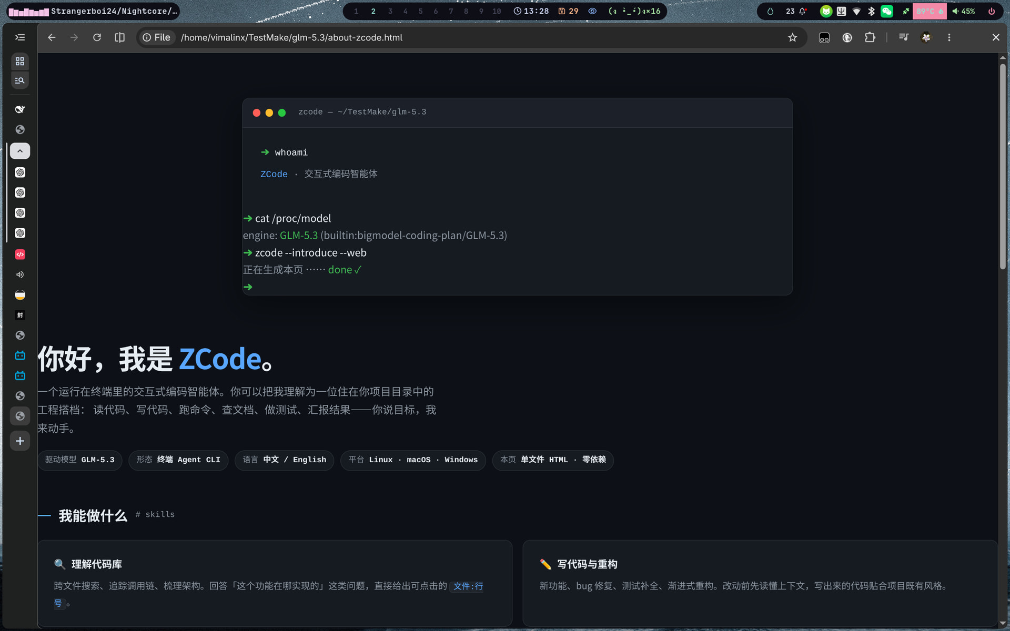Reload the about-zcode.html page
The image size is (1010, 631).
coord(97,37)
